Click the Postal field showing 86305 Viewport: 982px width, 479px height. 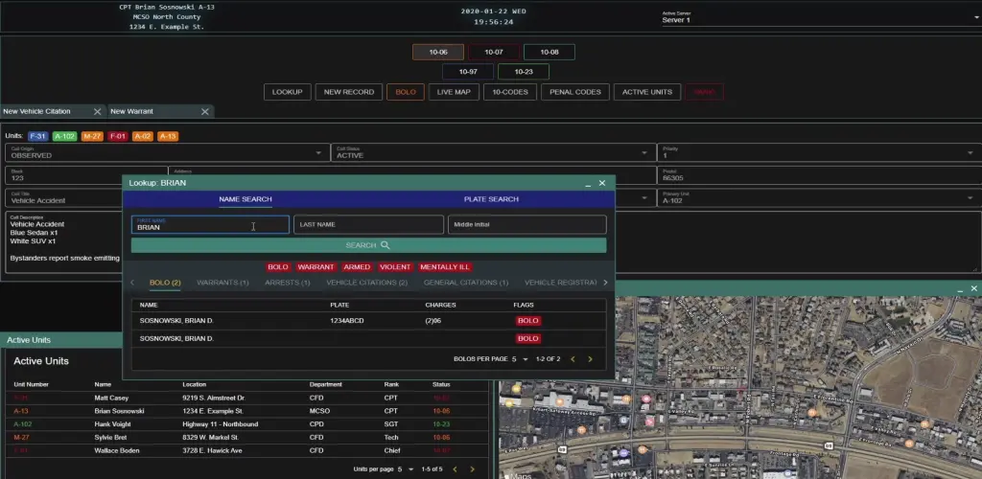click(x=819, y=175)
